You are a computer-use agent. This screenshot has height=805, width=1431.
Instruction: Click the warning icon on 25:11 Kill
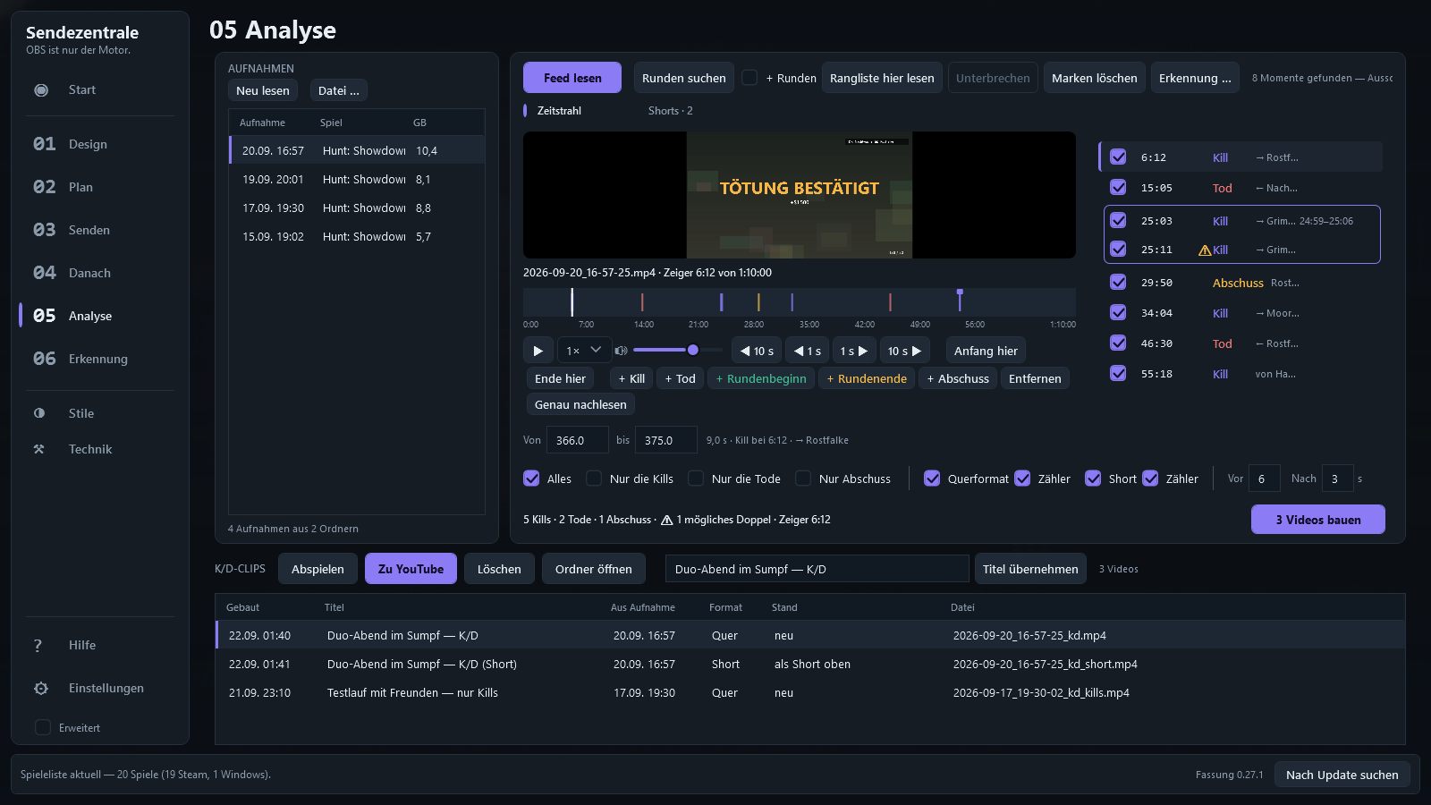pos(1205,250)
